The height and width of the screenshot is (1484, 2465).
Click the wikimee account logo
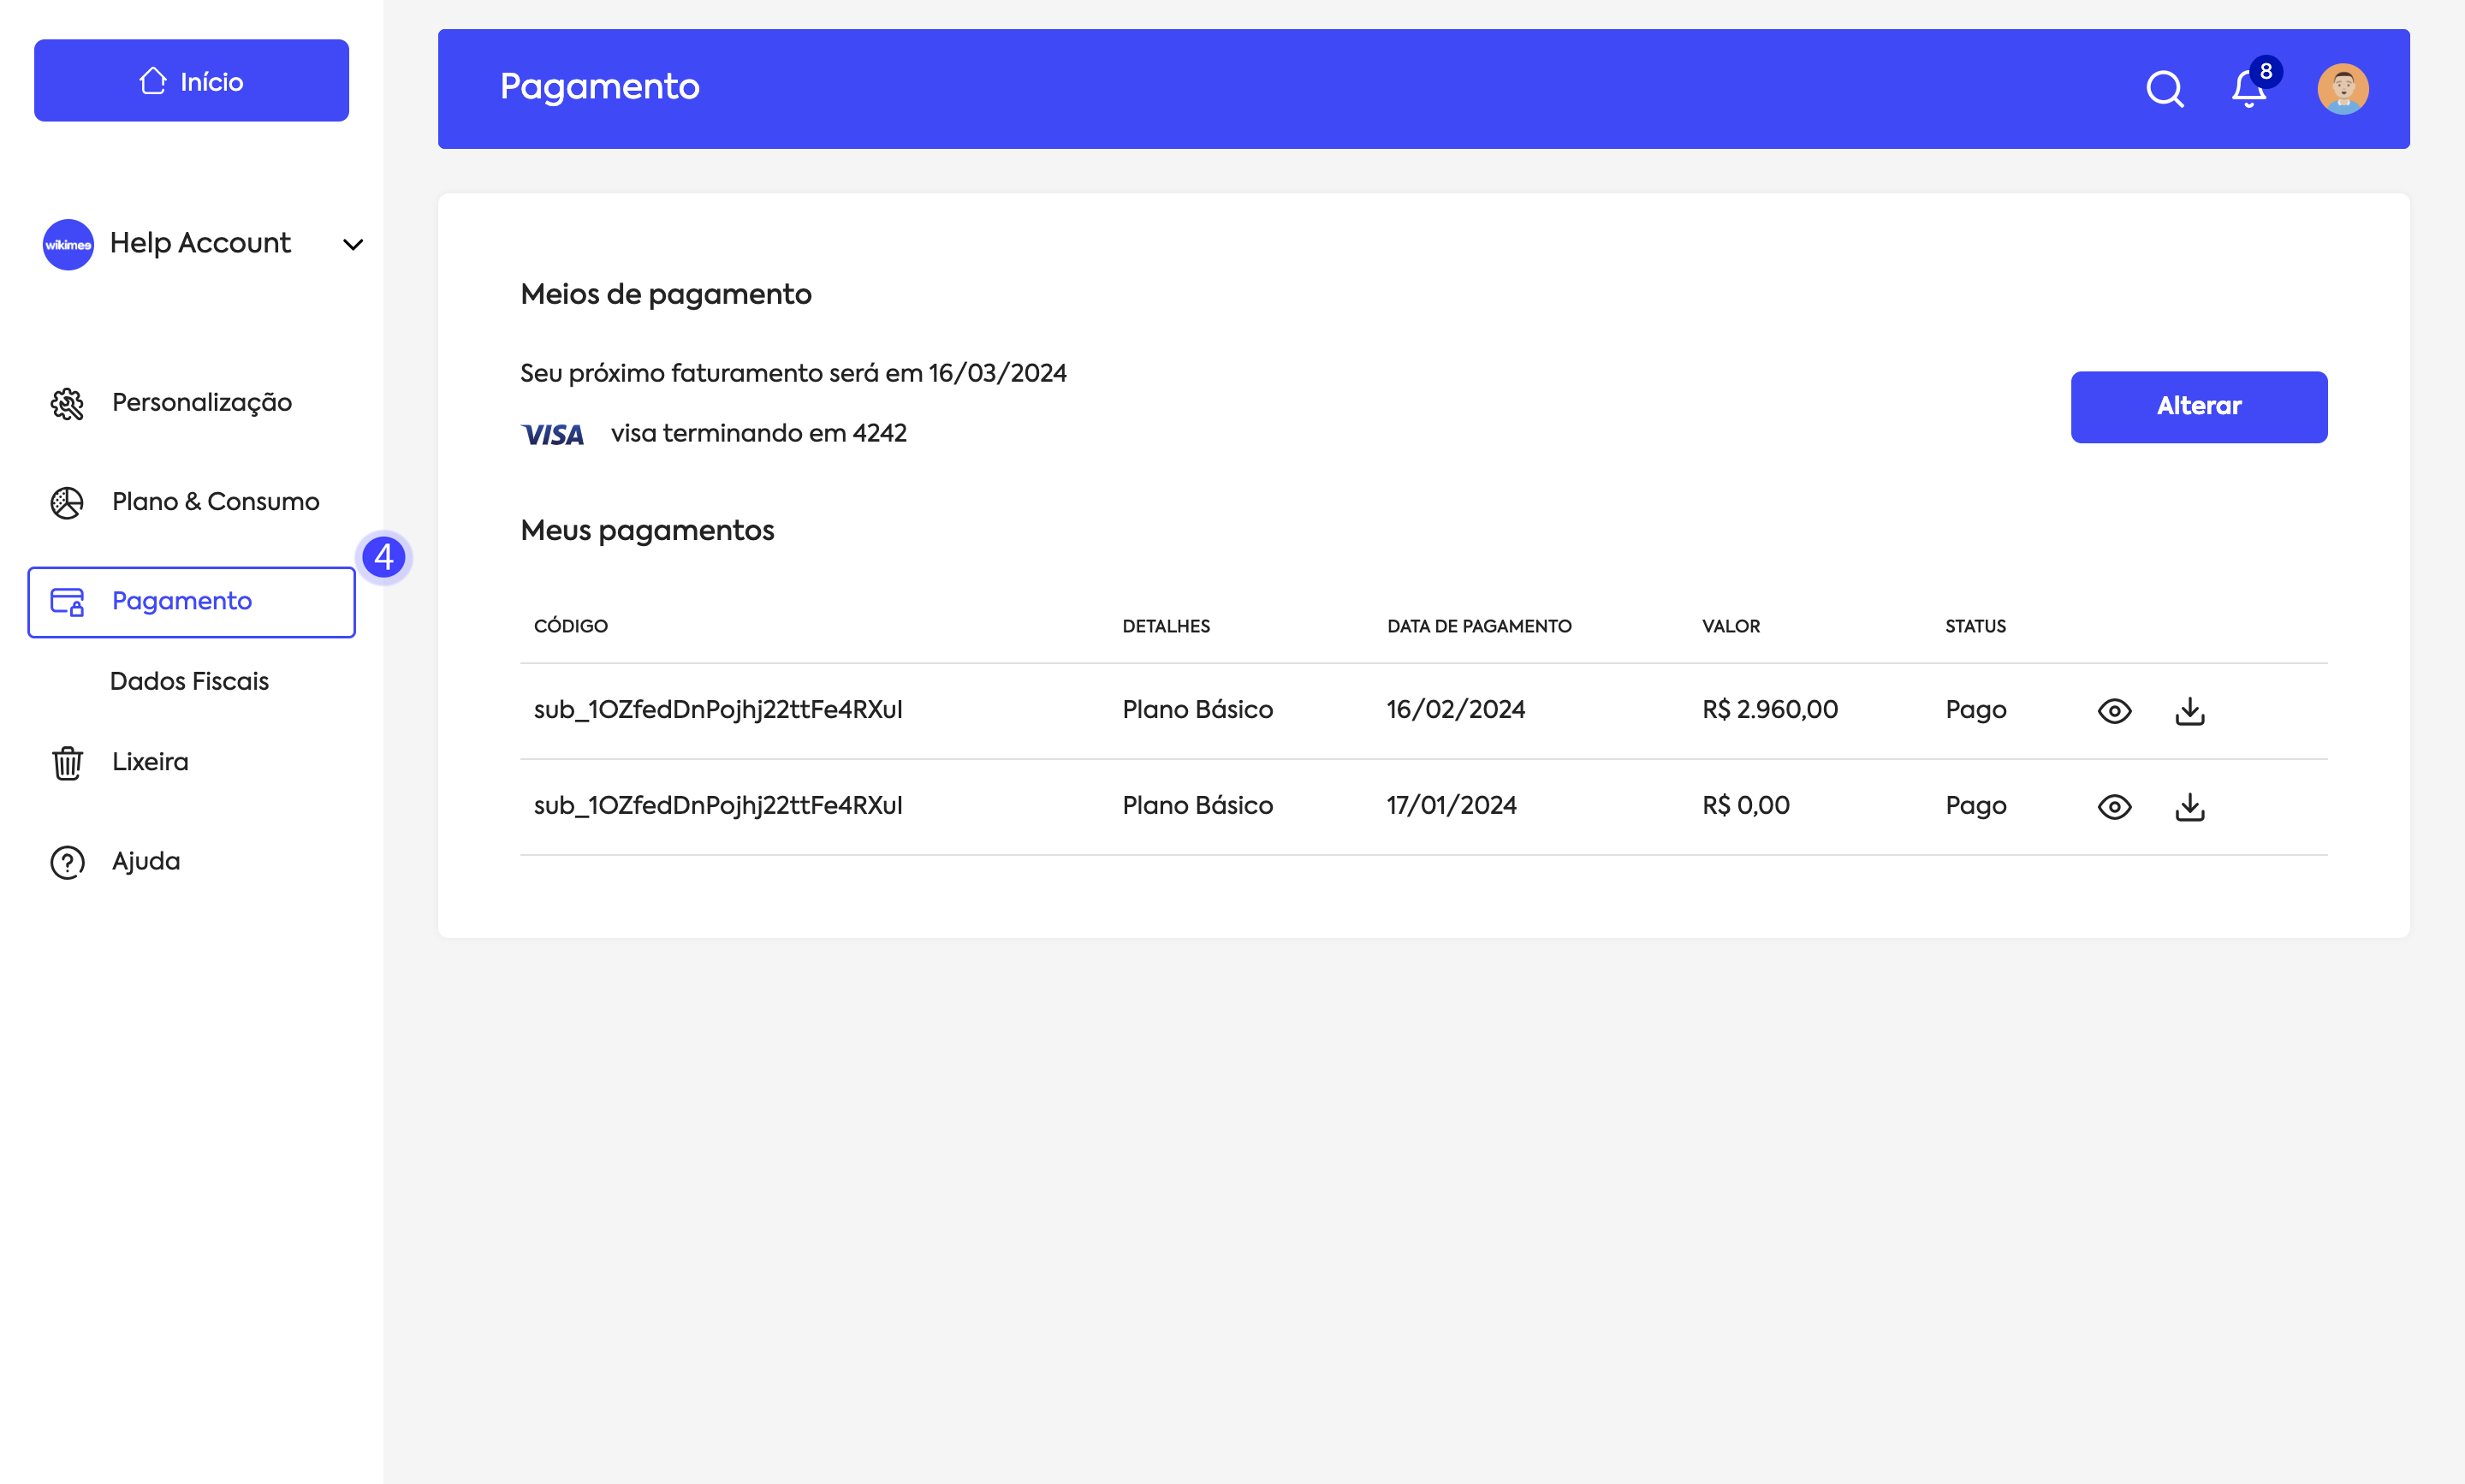(x=68, y=244)
